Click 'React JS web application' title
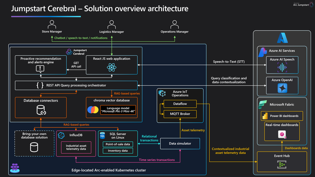The height and width of the screenshot is (177, 315). (111, 58)
